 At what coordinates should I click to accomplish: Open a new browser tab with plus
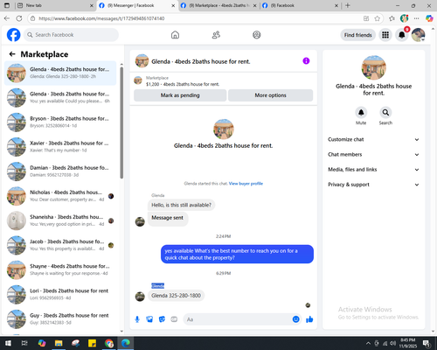[348, 5]
